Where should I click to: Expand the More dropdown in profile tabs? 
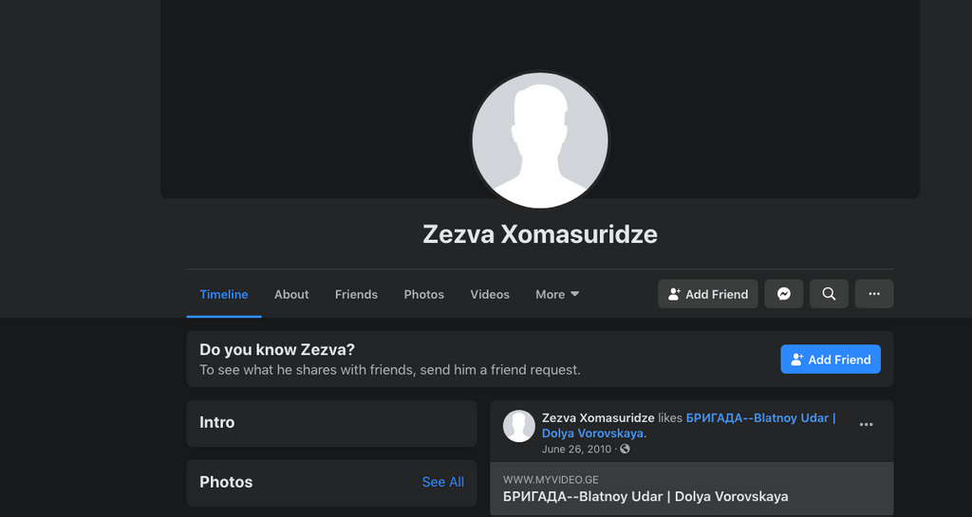[x=557, y=295]
